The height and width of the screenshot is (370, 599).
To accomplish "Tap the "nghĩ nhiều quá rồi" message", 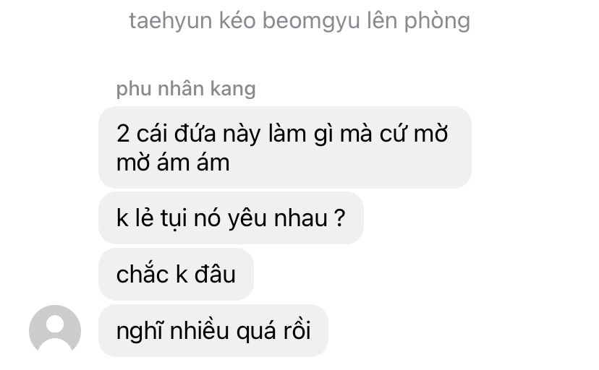I will [x=213, y=330].
